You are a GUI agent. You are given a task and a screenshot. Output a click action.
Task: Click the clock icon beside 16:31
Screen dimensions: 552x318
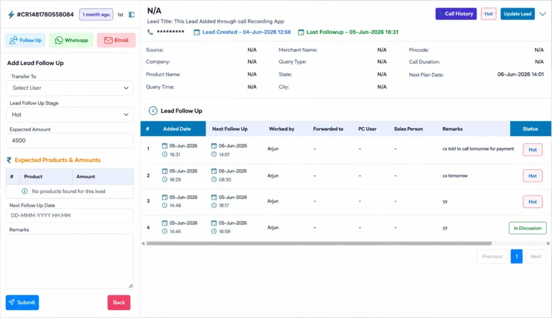tap(165, 155)
